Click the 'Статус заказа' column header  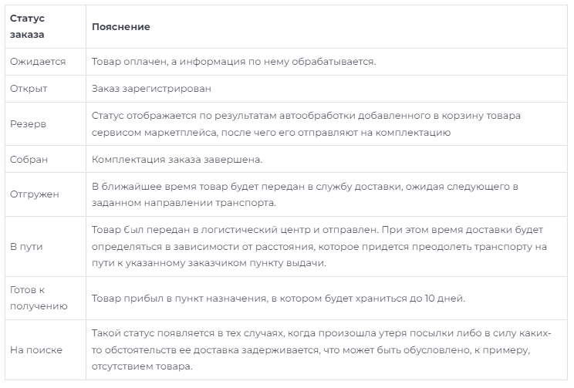click(27, 26)
